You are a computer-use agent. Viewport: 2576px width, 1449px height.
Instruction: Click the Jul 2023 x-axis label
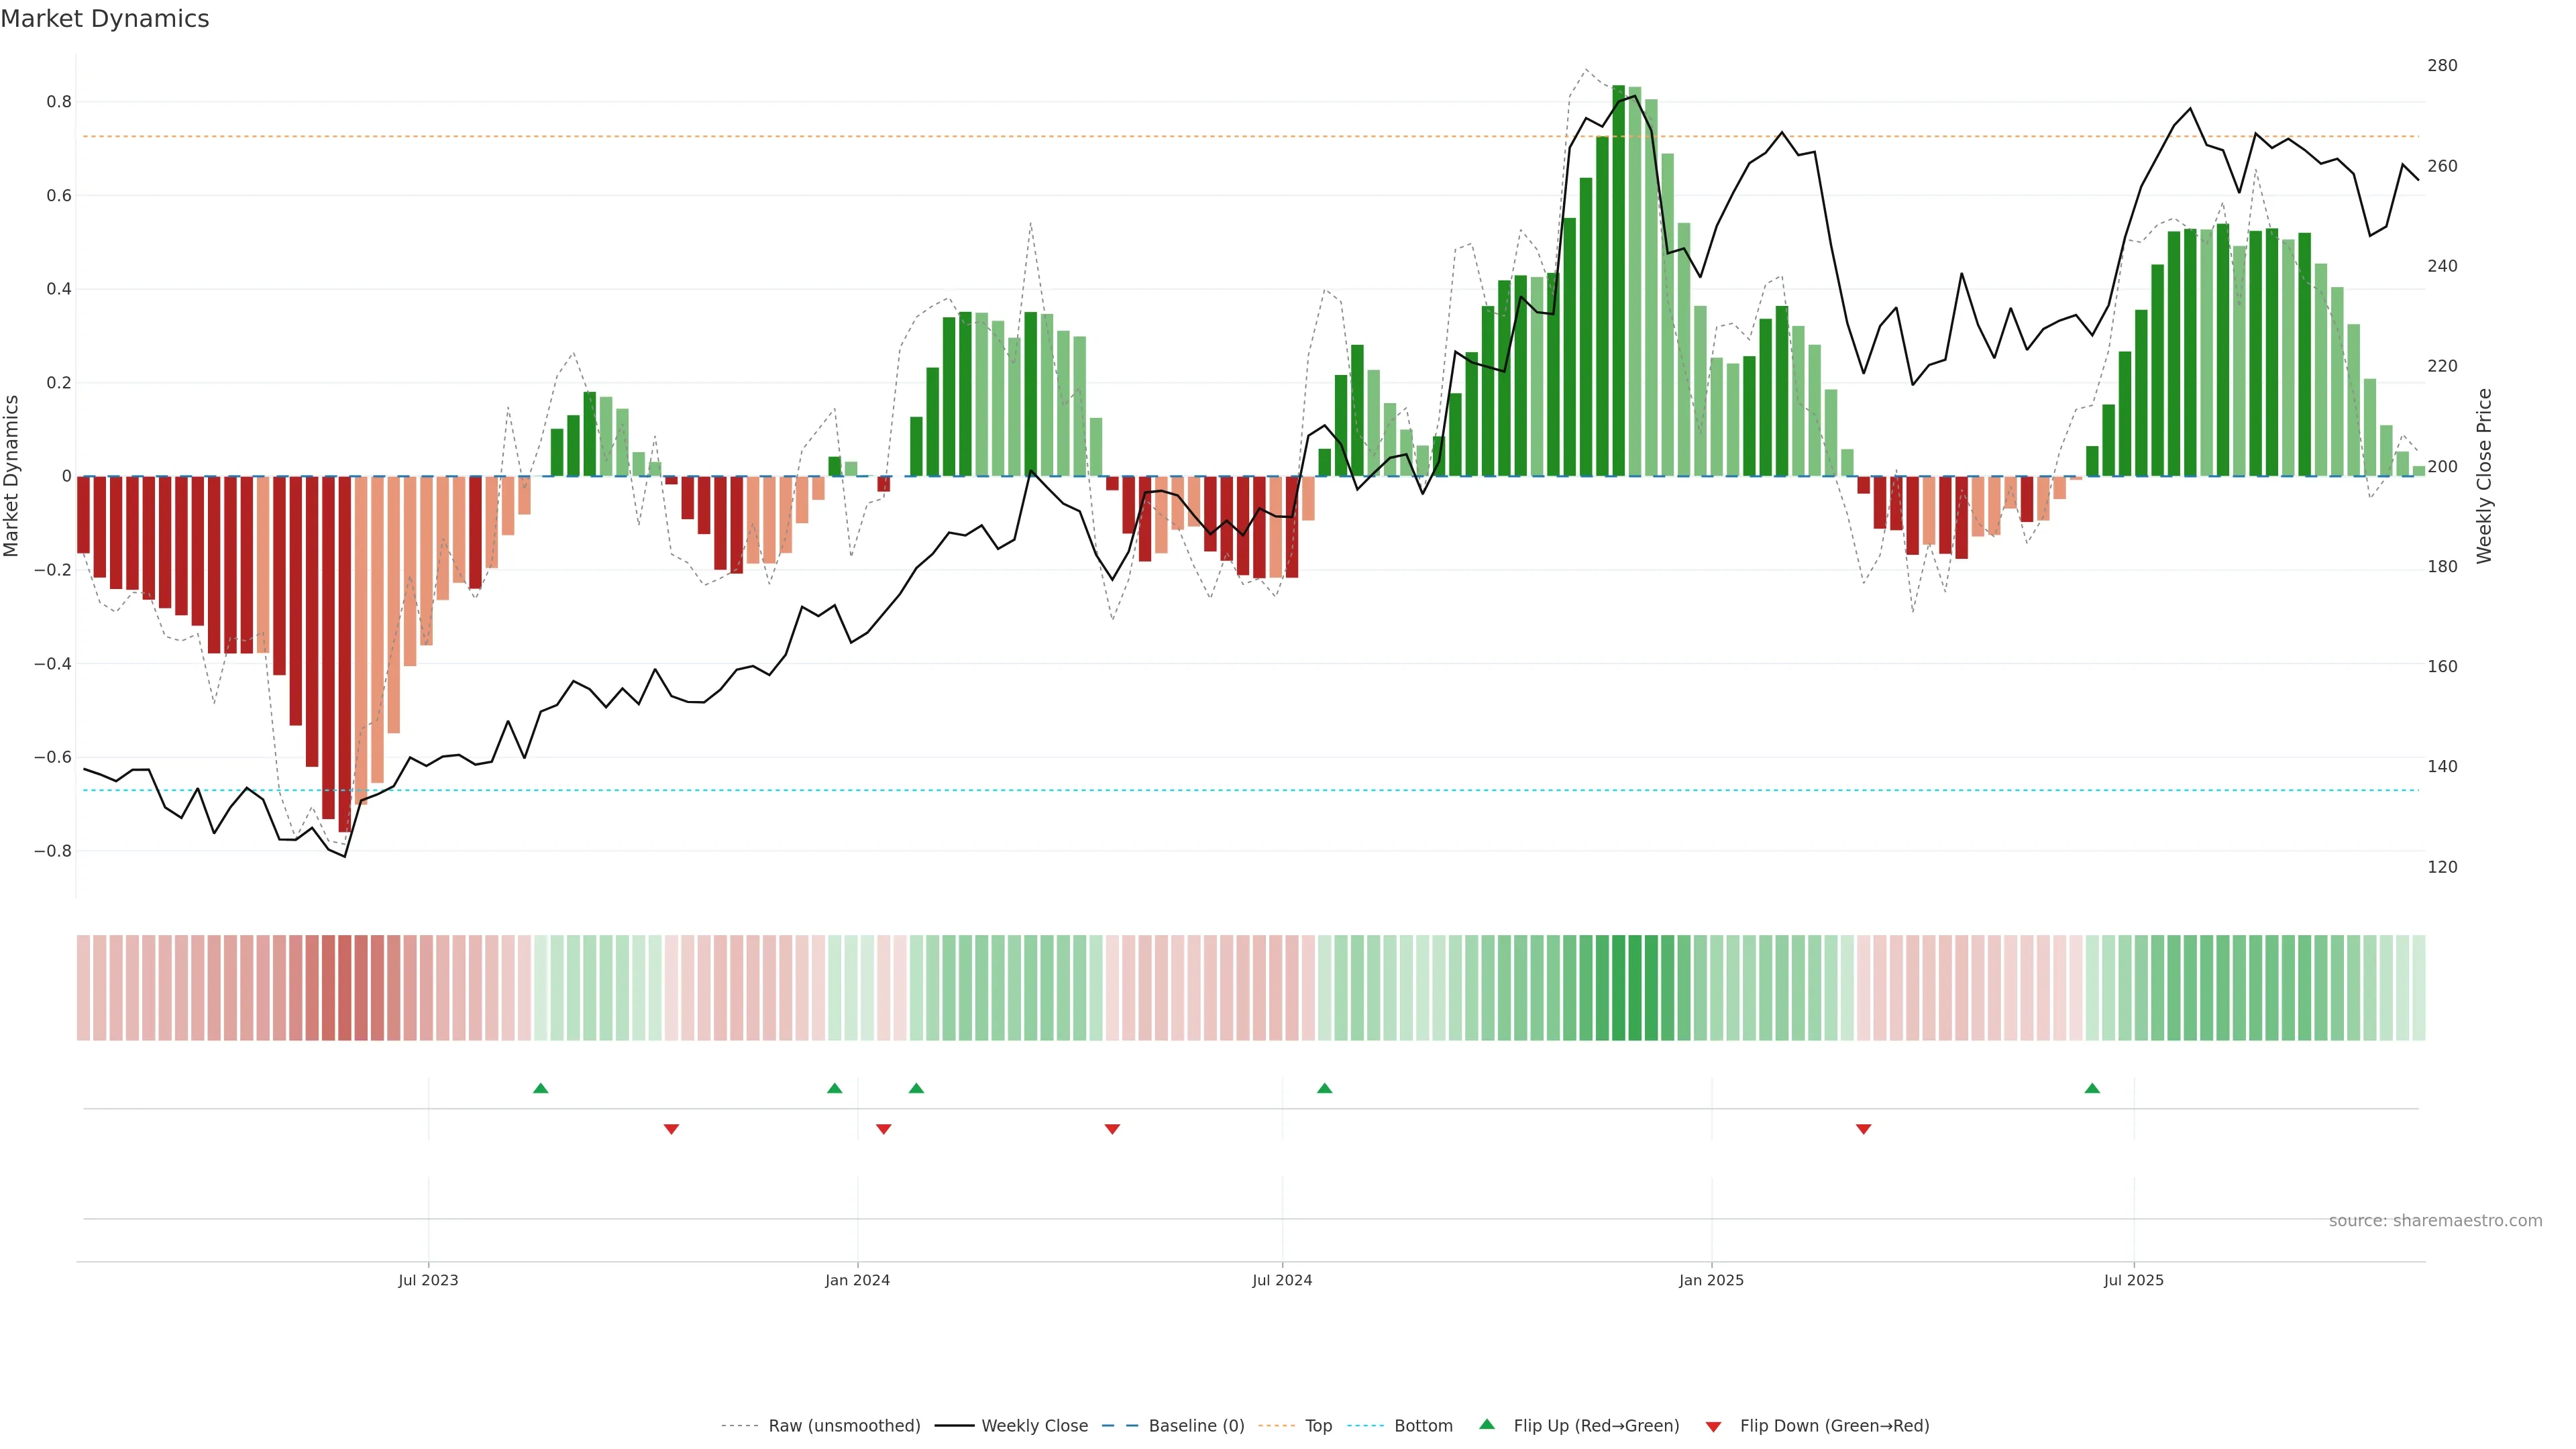pos(428,1280)
